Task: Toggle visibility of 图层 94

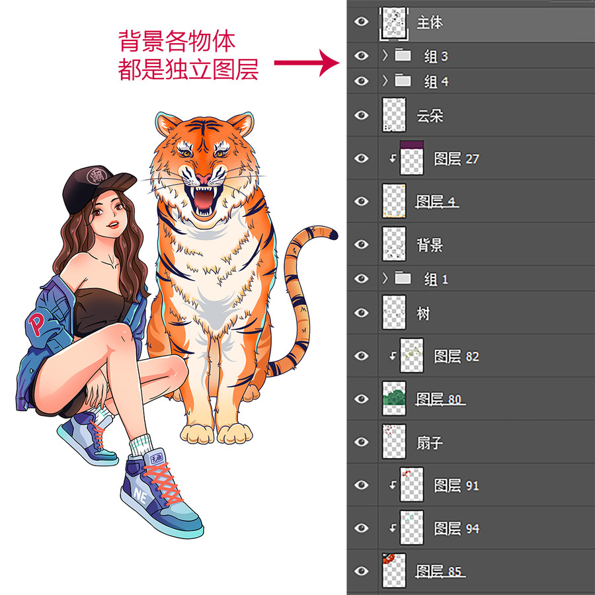Action: pyautogui.click(x=361, y=528)
